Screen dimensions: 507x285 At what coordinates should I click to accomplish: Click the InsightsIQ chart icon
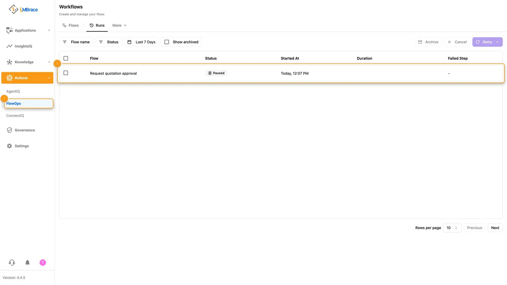[x=10, y=46]
